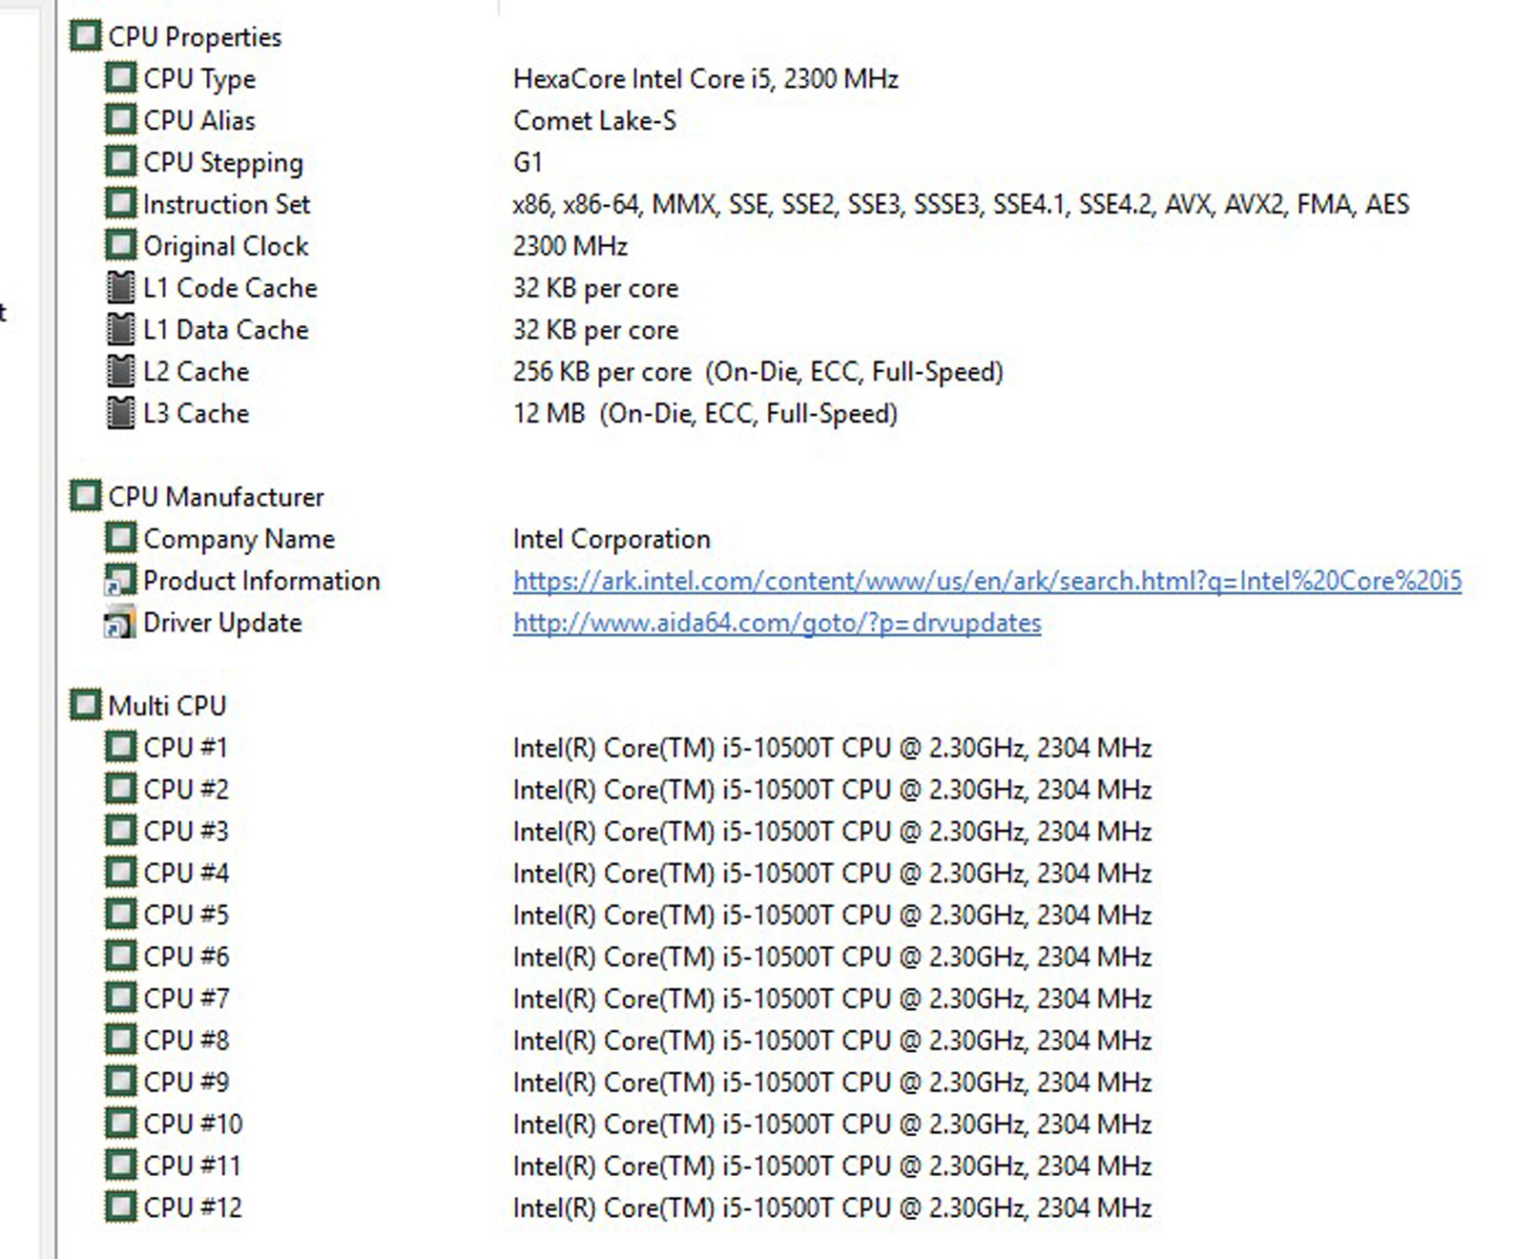
Task: Select the 'Instruction Set' field label
Action: pos(227,204)
